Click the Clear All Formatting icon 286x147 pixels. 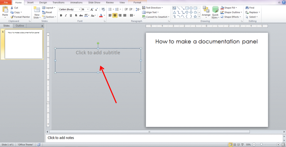pyautogui.click(x=103, y=9)
